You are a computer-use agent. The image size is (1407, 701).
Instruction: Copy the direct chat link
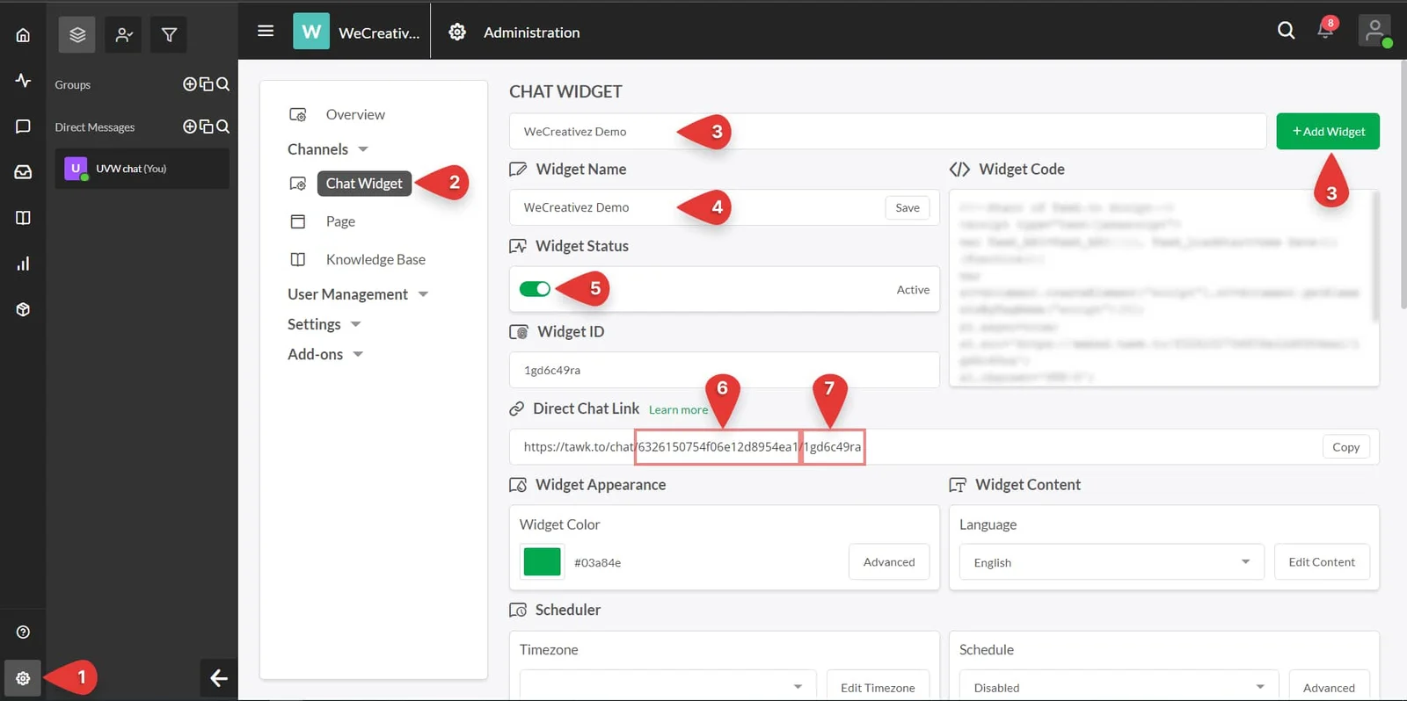[x=1345, y=446]
